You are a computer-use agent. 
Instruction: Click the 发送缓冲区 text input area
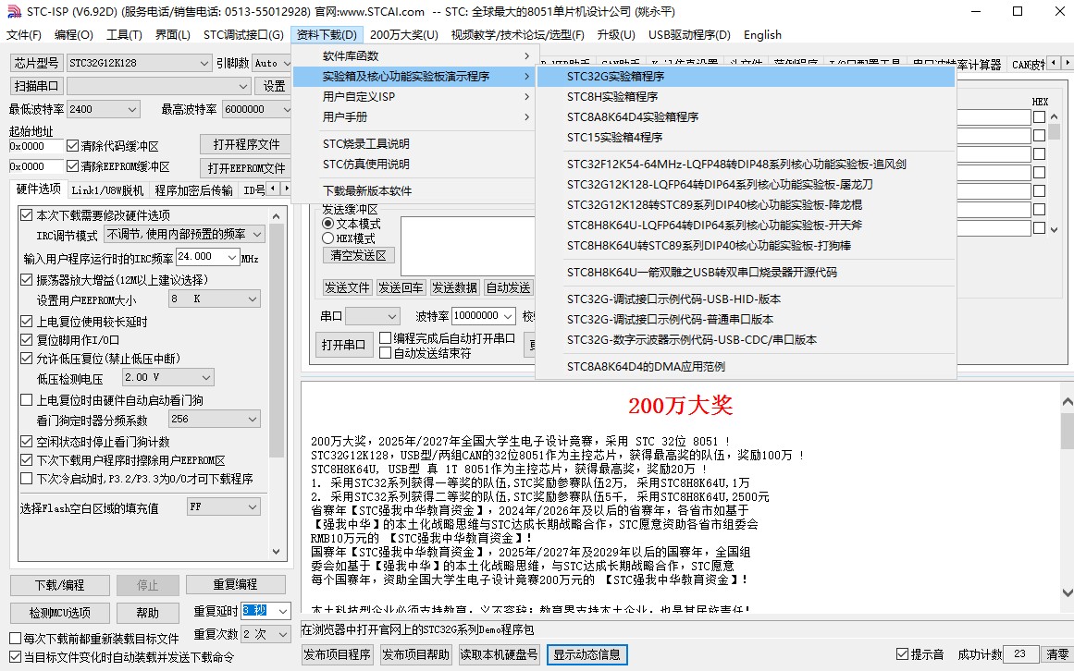[466, 246]
